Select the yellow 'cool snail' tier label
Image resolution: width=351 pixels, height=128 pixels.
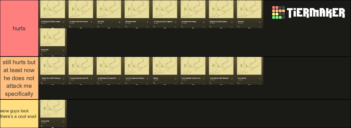tap(19, 114)
